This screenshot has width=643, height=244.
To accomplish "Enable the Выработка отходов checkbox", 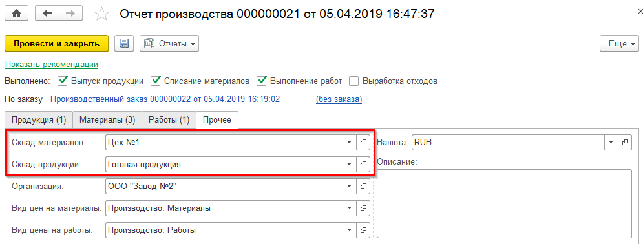I will pyautogui.click(x=354, y=81).
